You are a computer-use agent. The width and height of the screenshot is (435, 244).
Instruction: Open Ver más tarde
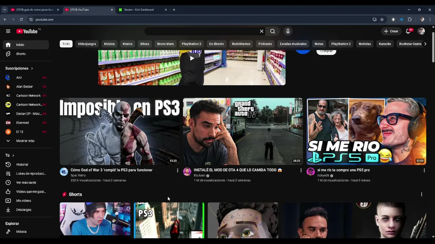click(x=26, y=183)
